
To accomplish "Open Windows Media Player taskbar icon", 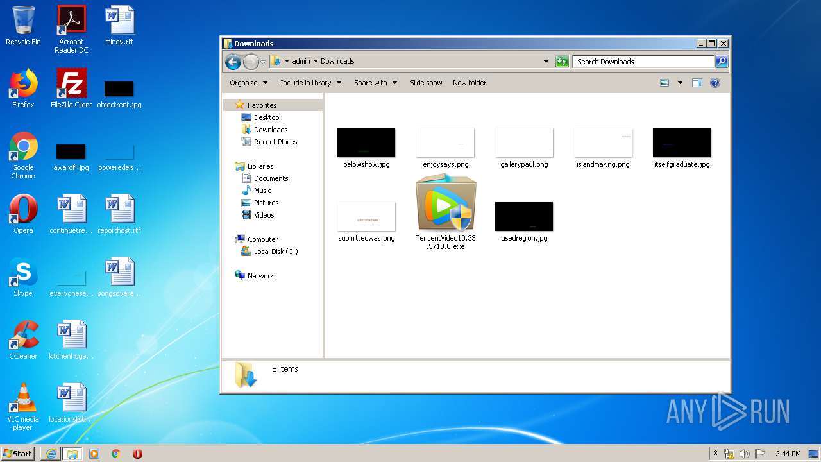I will point(94,454).
